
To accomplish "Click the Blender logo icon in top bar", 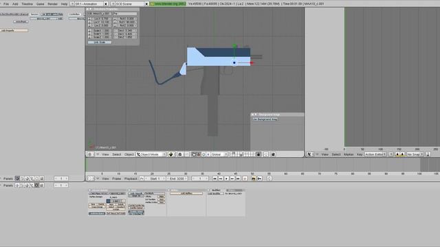I will (153, 4).
